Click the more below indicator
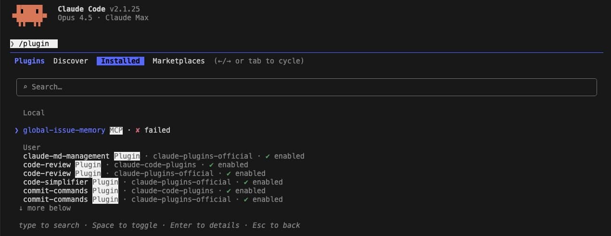The image size is (611, 236). point(45,208)
